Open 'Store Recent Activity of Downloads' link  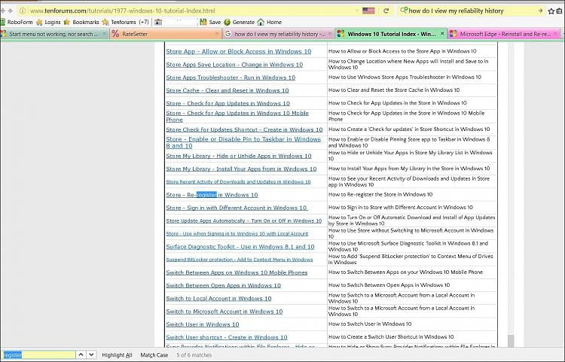click(238, 182)
